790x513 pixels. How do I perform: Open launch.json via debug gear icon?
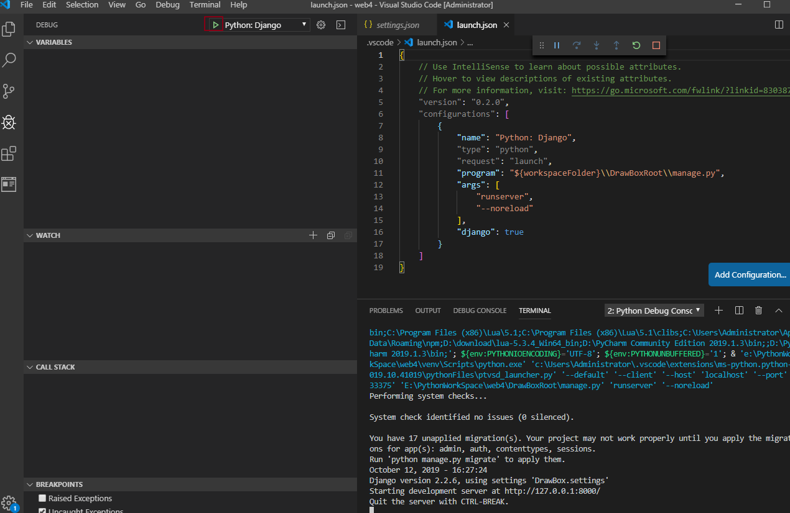tap(321, 25)
